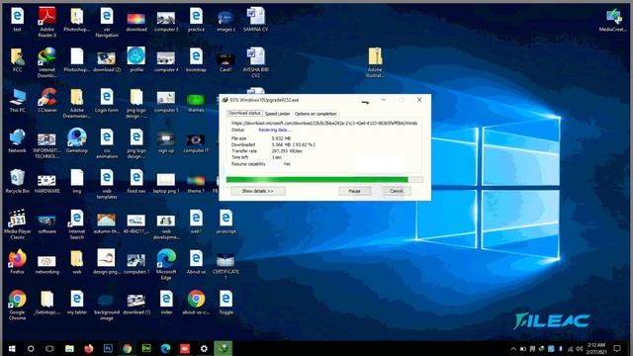Open the Windows Start menu
The height and width of the screenshot is (356, 633).
pyautogui.click(x=12, y=348)
